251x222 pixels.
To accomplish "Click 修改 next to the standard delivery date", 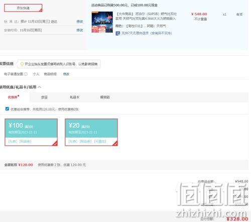I will click(80, 22).
